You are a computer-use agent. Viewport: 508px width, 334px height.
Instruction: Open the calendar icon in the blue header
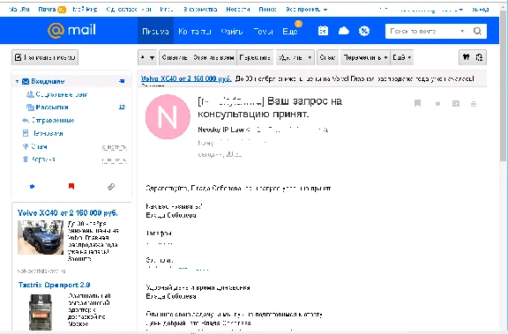pos(323,31)
